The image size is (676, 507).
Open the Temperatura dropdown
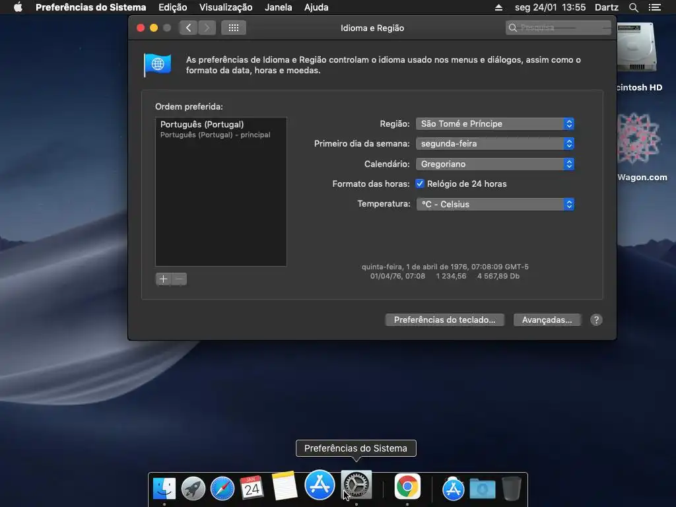[495, 204]
